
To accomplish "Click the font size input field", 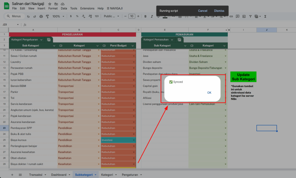I will pyautogui.click(x=132, y=16).
